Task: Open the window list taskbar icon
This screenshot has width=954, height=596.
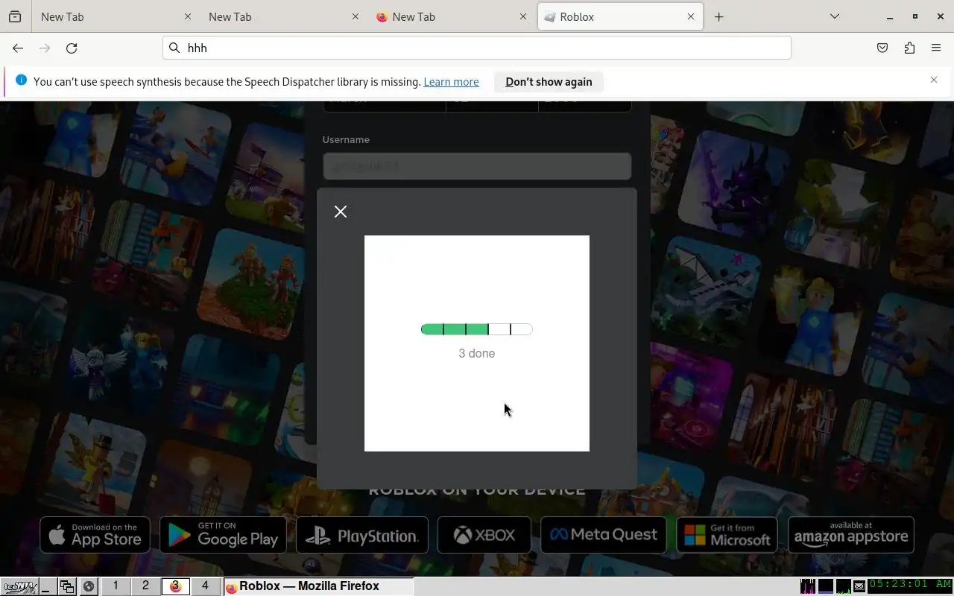Action: [67, 586]
